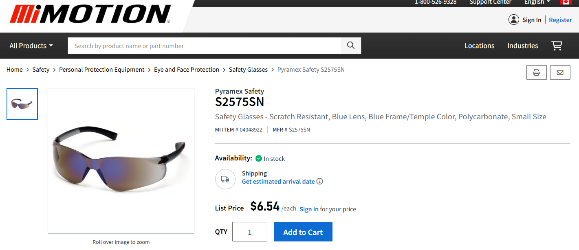This screenshot has height=250, width=579.
Task: Open the English language dropdown
Action: pyautogui.click(x=536, y=2)
